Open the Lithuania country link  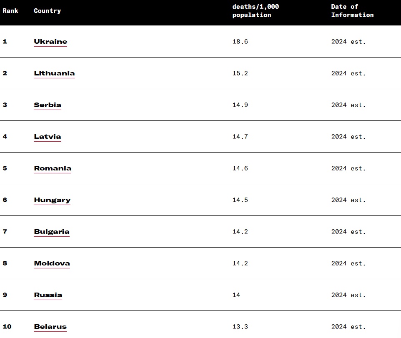[x=54, y=73]
